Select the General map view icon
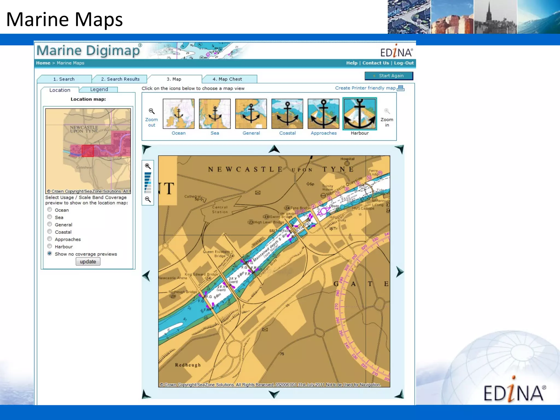Viewport: 560px width, 420px height. point(251,114)
